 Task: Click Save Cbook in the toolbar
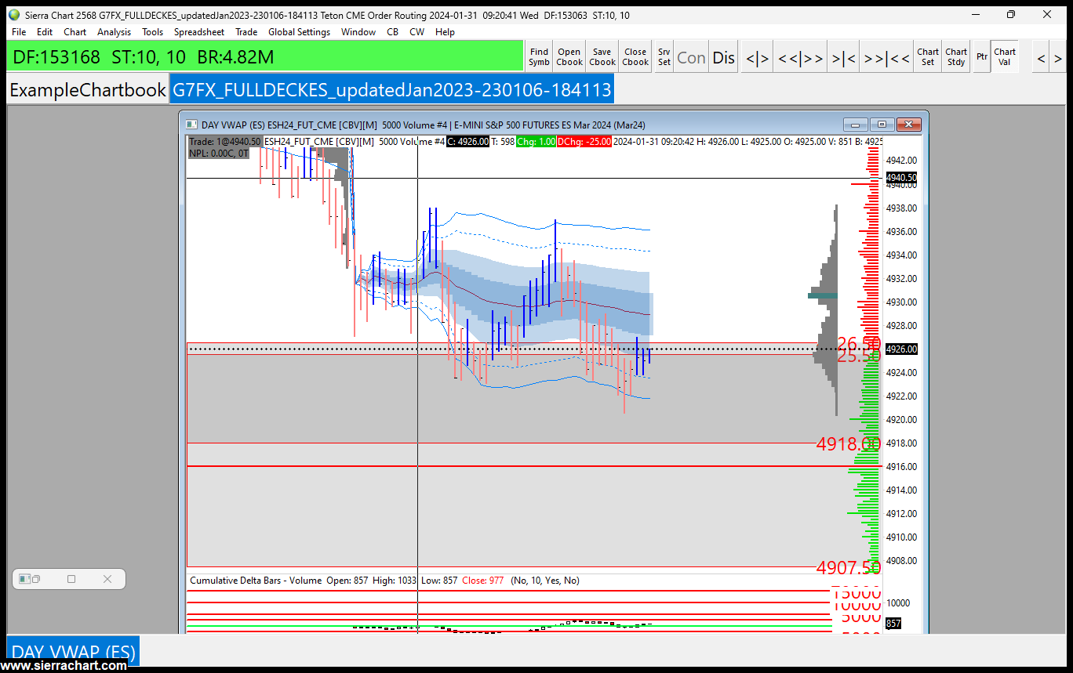(602, 57)
